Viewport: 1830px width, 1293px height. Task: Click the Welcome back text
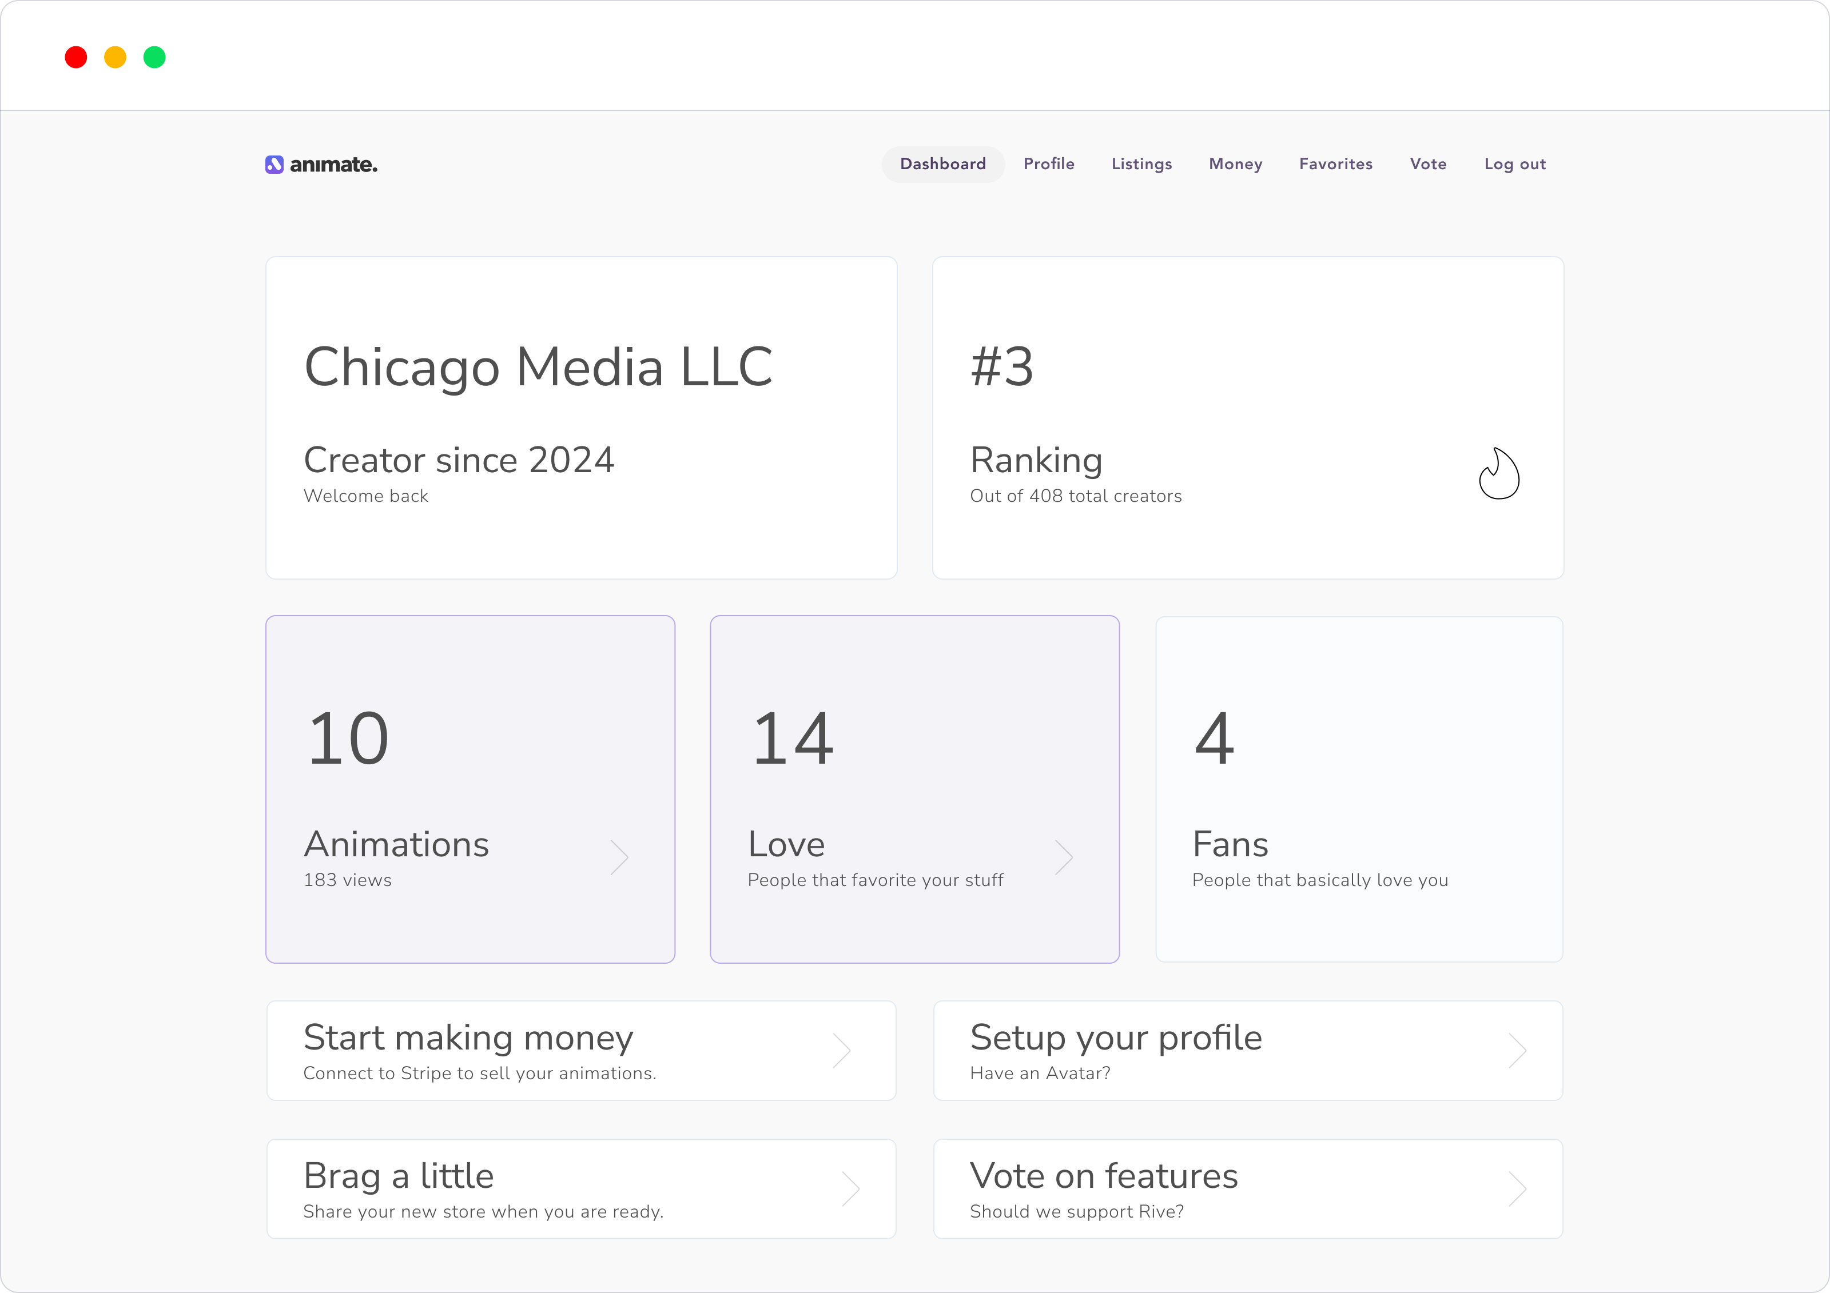[x=366, y=496]
